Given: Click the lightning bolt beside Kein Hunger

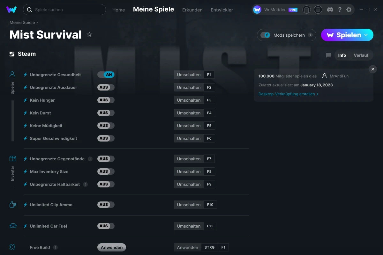Looking at the screenshot, I should (26, 100).
